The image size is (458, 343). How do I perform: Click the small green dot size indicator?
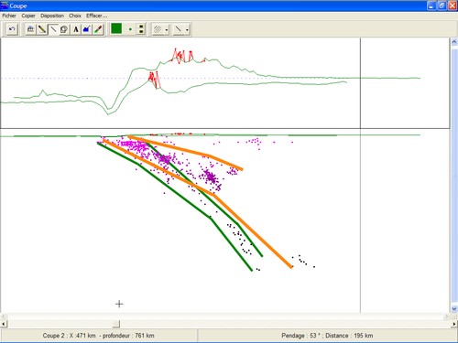coord(130,29)
